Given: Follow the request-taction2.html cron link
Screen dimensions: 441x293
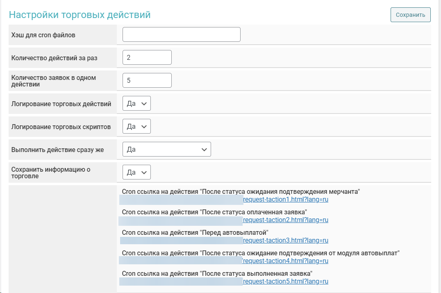Looking at the screenshot, I should tap(286, 220).
